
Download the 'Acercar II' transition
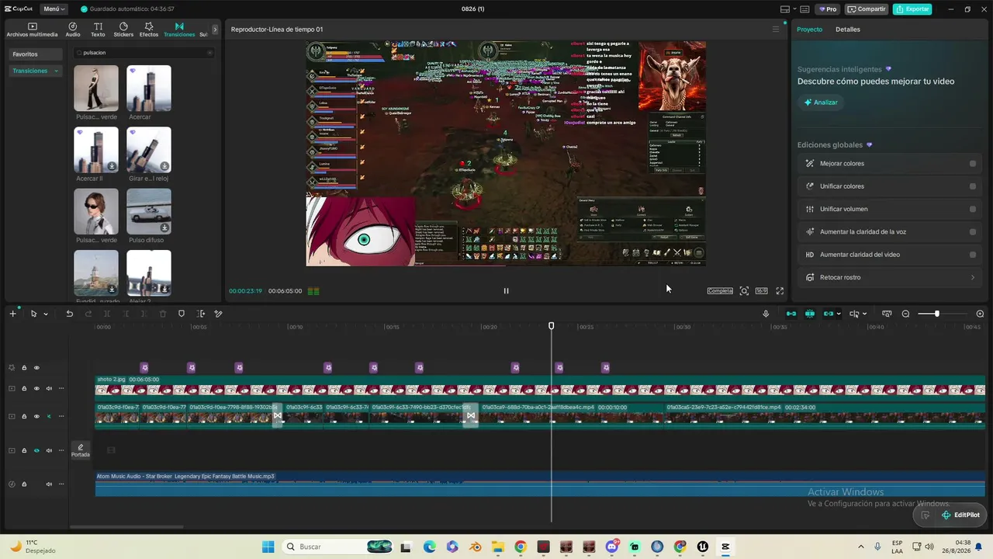pyautogui.click(x=112, y=166)
